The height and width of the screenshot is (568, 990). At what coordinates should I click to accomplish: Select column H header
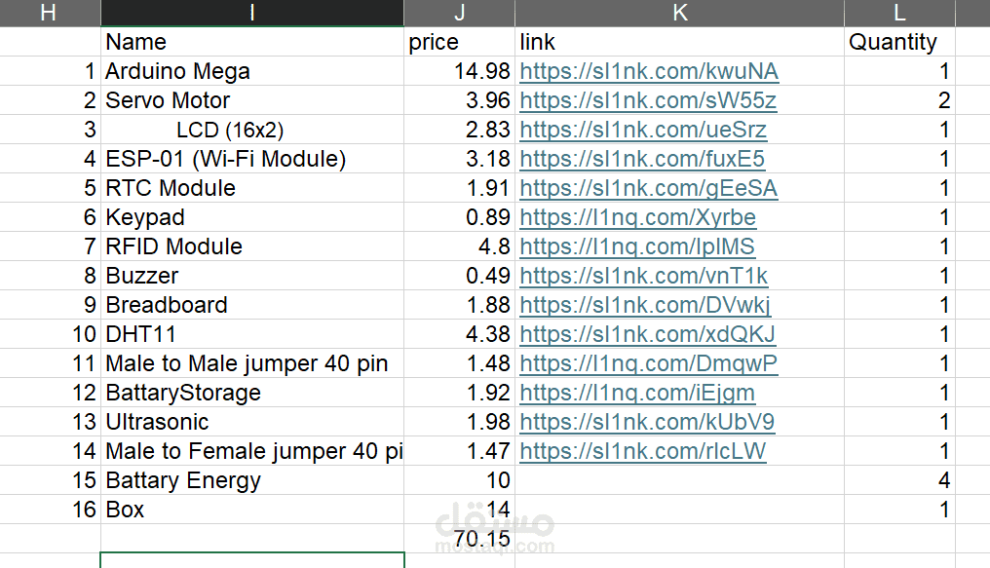tap(50, 13)
